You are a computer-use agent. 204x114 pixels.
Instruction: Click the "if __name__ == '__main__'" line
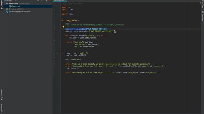tap(75, 53)
